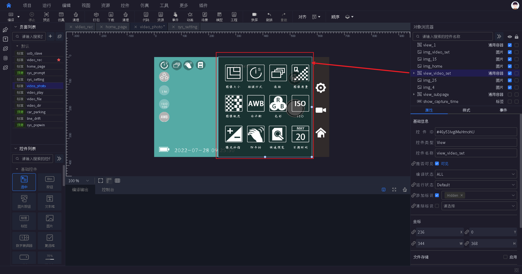This screenshot has height=274, width=522.
Task: Open the 控件 menu
Action: (x=125, y=5)
